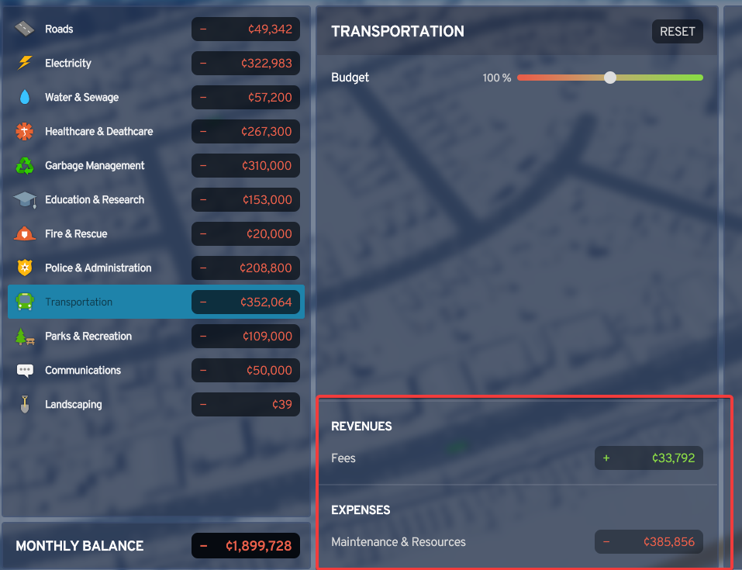
Task: Click the Water & Sewage droplet icon
Action: tap(25, 97)
